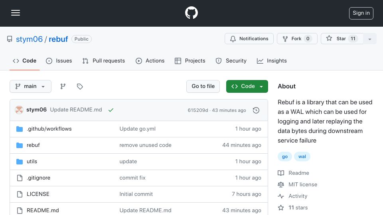This screenshot has height=215, width=383.
Task: View branches via the branch icon
Action: coord(63,86)
